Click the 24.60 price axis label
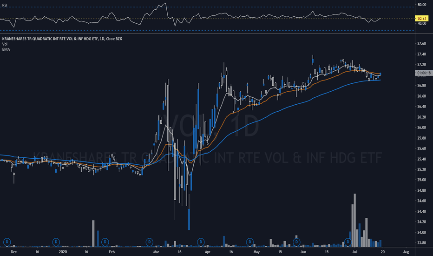This screenshot has height=256, width=433. [x=422, y=201]
